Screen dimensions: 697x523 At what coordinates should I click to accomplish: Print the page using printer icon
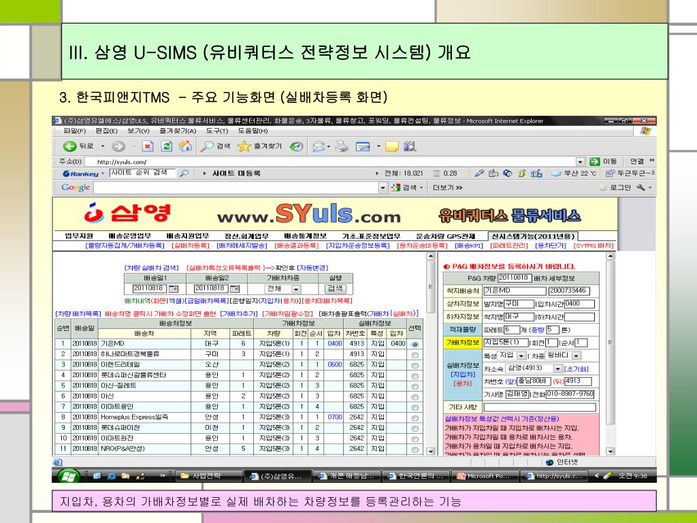[342, 146]
